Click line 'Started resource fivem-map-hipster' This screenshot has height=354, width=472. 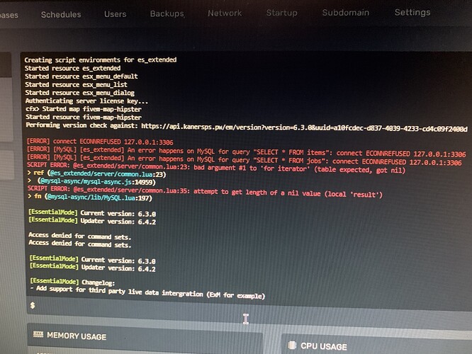[84, 117]
